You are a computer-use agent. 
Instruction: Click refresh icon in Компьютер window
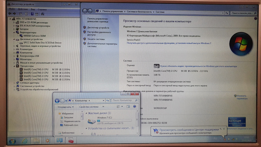pos(108,100)
